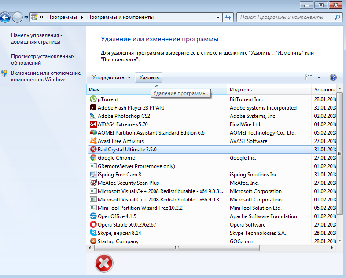Open Включение или отключение компонентов Windows
Screen dimensions: 346x278
pyautogui.click(x=46, y=76)
